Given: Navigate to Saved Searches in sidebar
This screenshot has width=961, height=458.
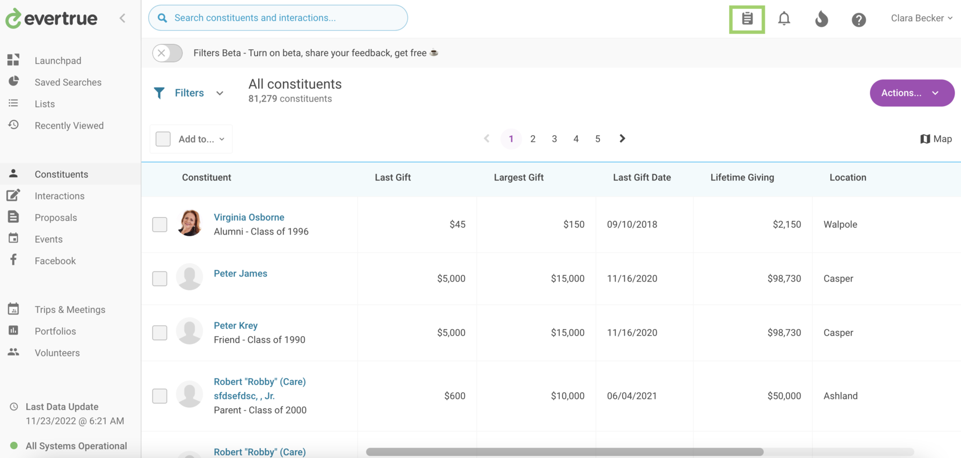Looking at the screenshot, I should pyautogui.click(x=68, y=82).
